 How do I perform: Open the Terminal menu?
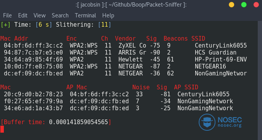coord(85,15)
